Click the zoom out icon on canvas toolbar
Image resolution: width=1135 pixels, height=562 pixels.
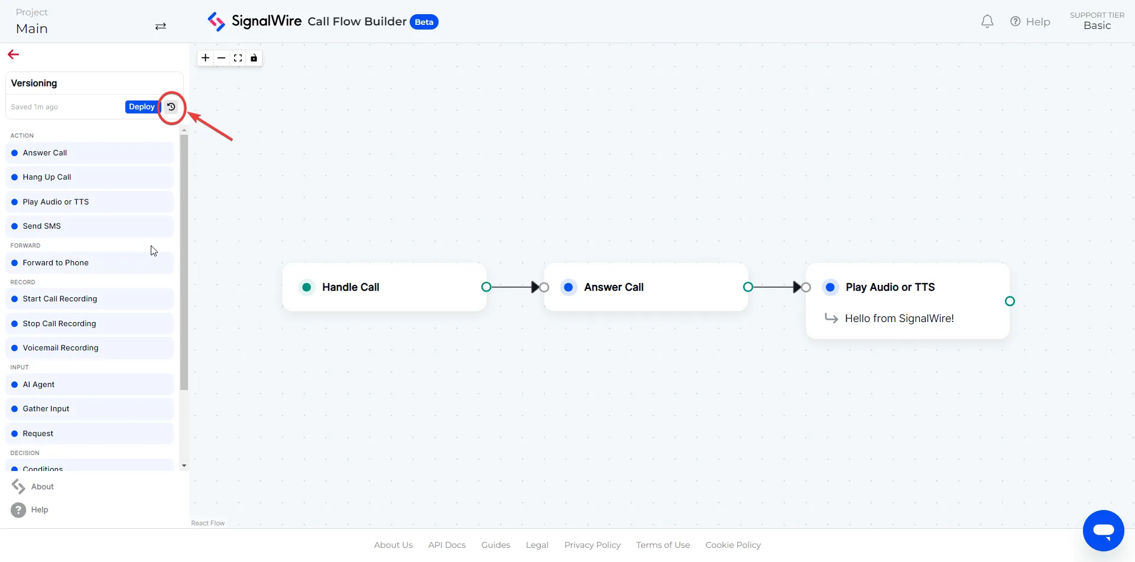222,57
